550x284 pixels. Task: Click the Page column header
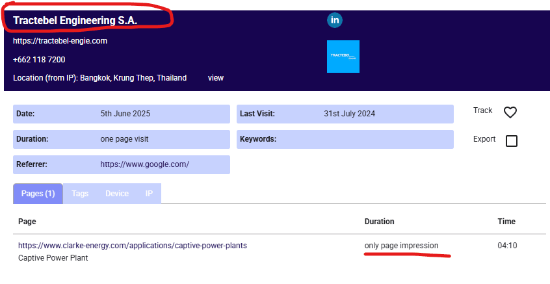(27, 221)
